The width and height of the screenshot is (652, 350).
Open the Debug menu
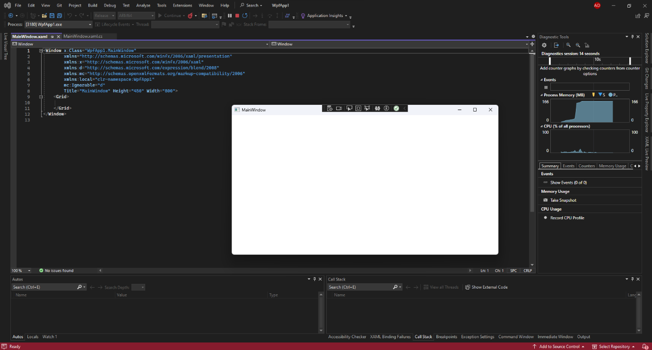(x=110, y=5)
